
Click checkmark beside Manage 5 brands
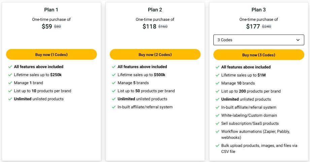click(114, 83)
